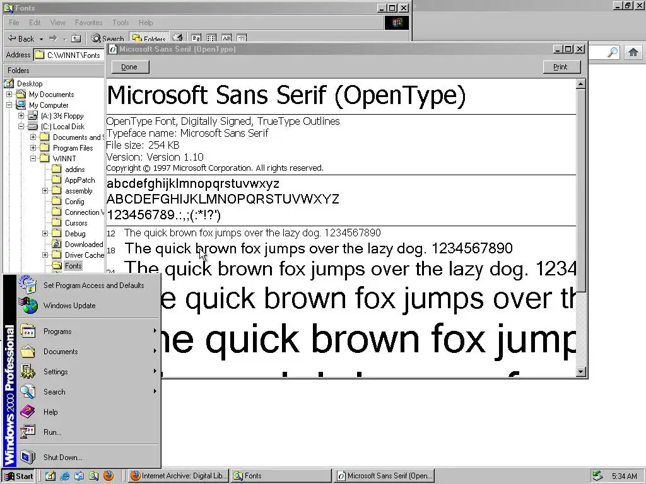Select the Cursors folder in tree
The width and height of the screenshot is (646, 484).
[x=76, y=222]
